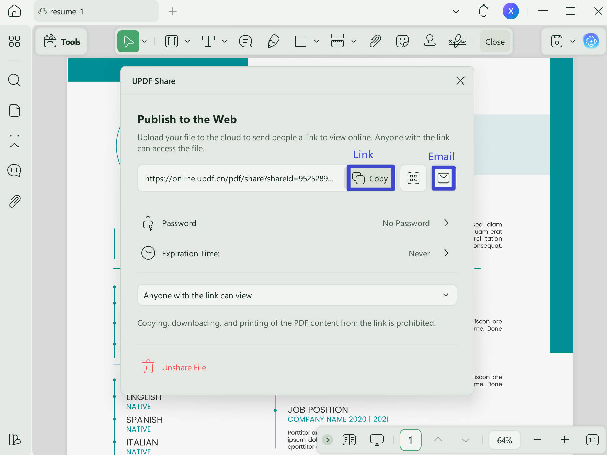
Task: Go to previous page arrow
Action: (x=438, y=440)
